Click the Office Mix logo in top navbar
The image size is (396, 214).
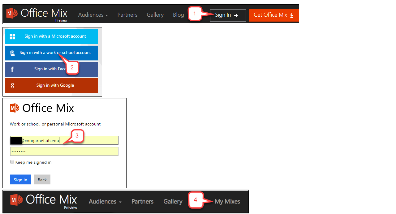coord(37,14)
